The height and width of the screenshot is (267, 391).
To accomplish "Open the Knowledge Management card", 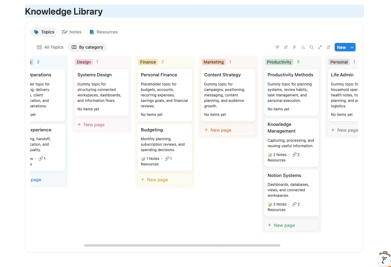I will click(x=292, y=143).
